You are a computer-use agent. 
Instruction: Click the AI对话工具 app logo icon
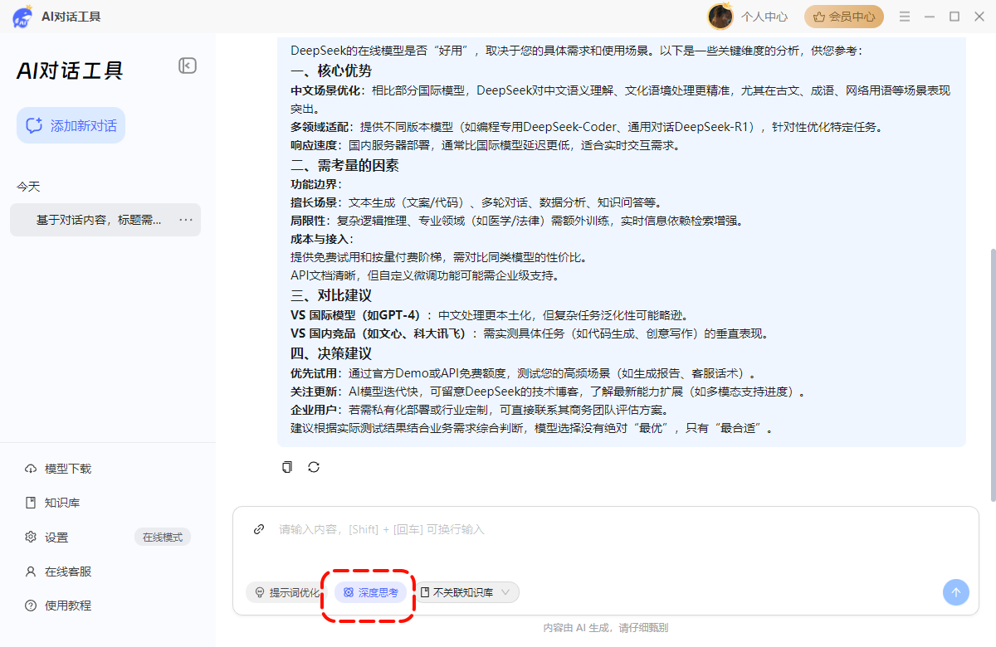click(x=22, y=17)
